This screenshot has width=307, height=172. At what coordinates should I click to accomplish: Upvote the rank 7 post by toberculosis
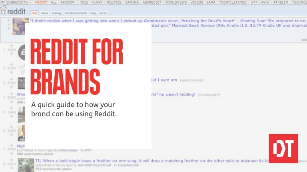[12, 145]
